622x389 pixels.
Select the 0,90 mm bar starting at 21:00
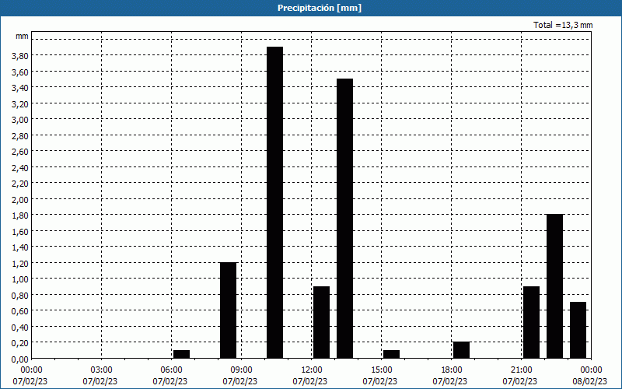point(531,322)
